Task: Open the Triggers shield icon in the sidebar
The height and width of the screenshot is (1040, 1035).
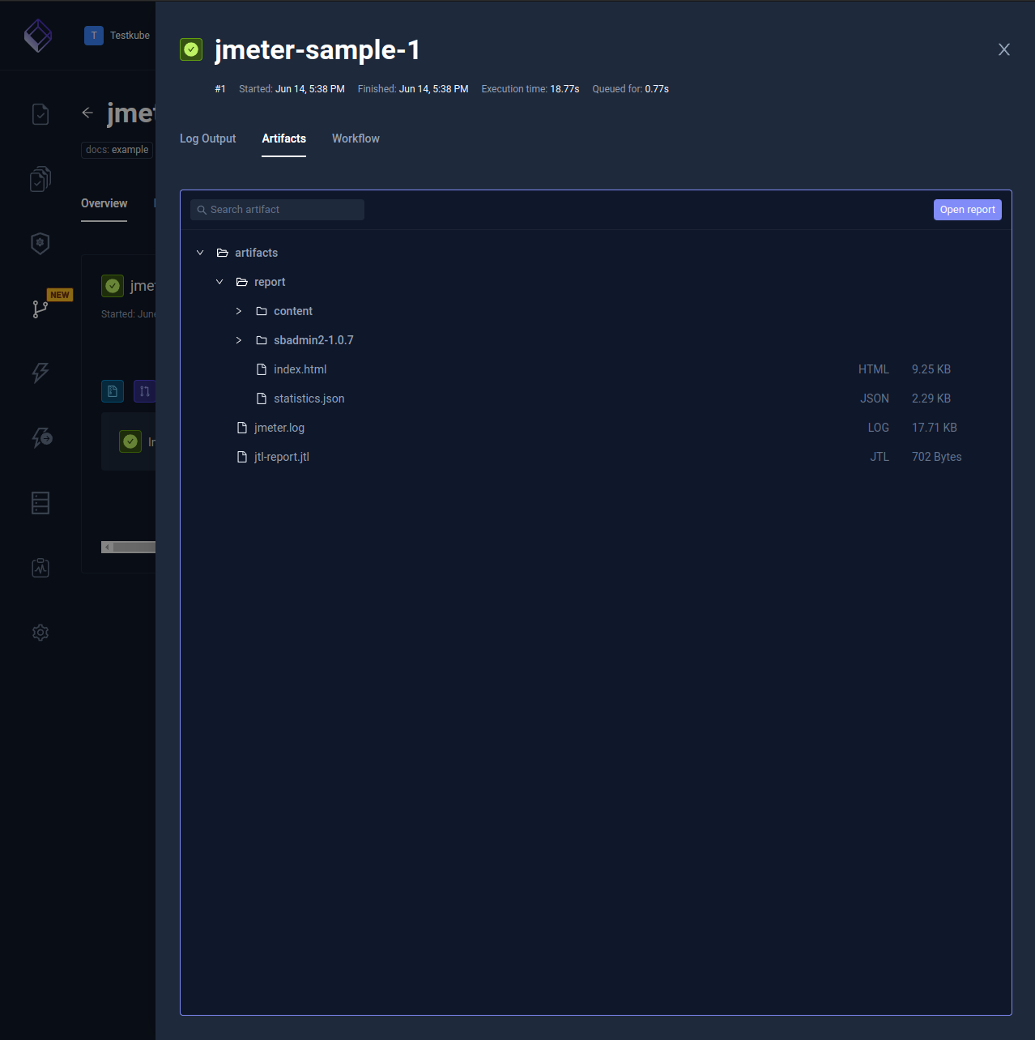Action: [x=40, y=243]
